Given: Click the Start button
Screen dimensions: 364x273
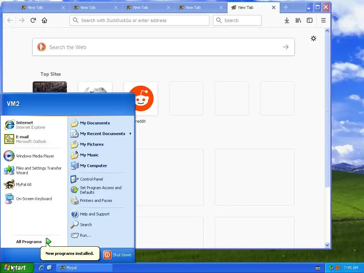Looking at the screenshot, I should [x=17, y=268].
